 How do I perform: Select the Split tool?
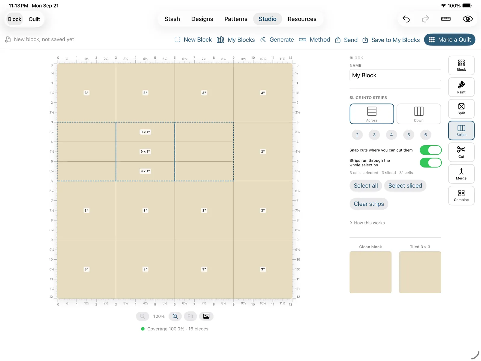461,109
